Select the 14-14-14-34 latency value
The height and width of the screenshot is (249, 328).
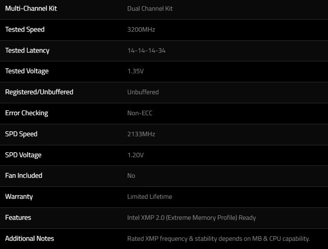point(146,51)
